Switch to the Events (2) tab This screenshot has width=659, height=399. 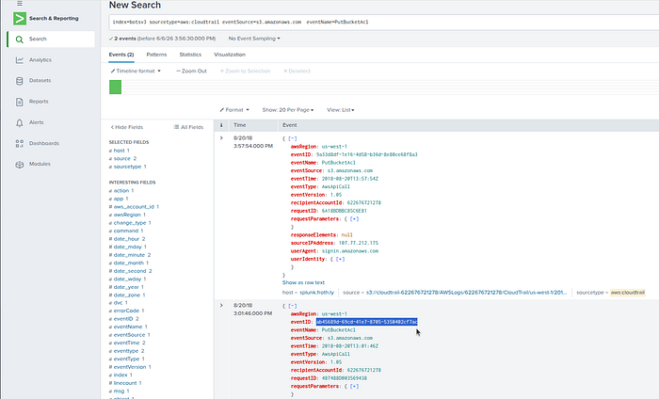point(121,55)
